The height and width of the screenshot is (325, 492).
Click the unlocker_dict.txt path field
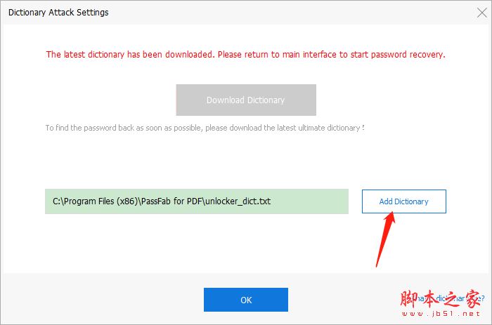pyautogui.click(x=196, y=201)
